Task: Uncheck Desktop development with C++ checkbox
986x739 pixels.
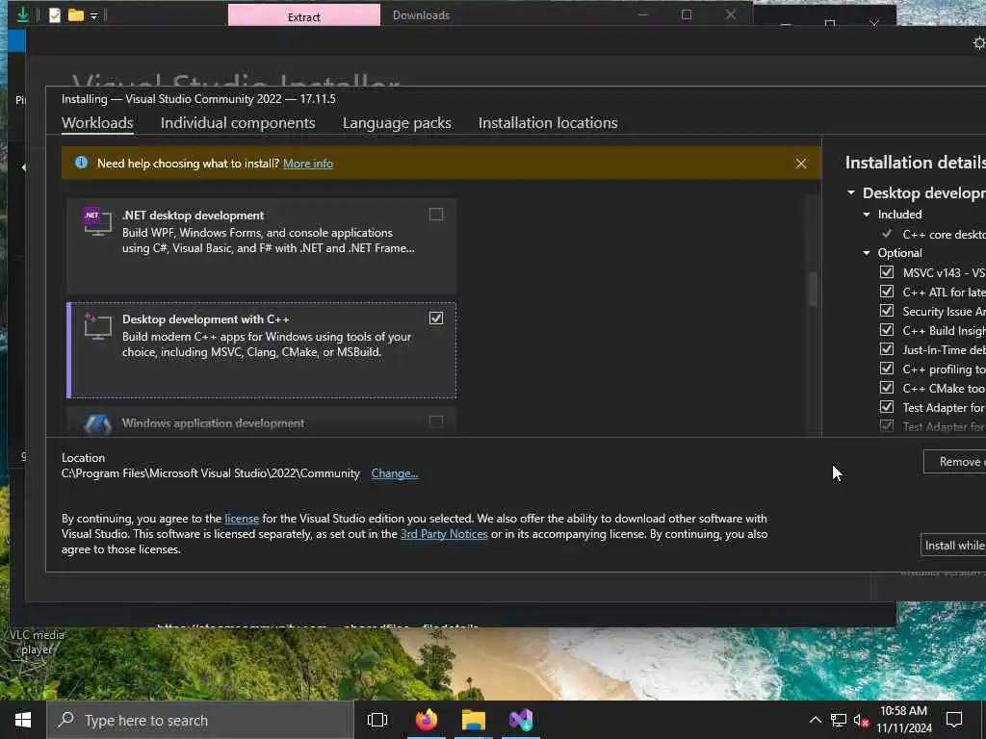Action: (x=436, y=319)
